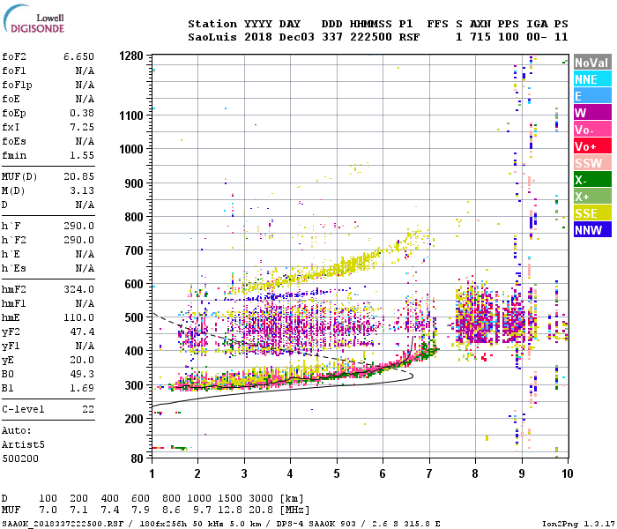
Task: Click the RSF value in header
Action: click(409, 37)
